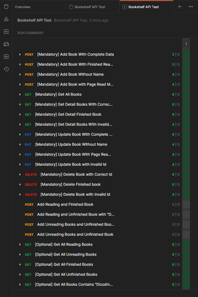Switch to the Overview tab
The height and width of the screenshot is (297, 198).
point(22,7)
